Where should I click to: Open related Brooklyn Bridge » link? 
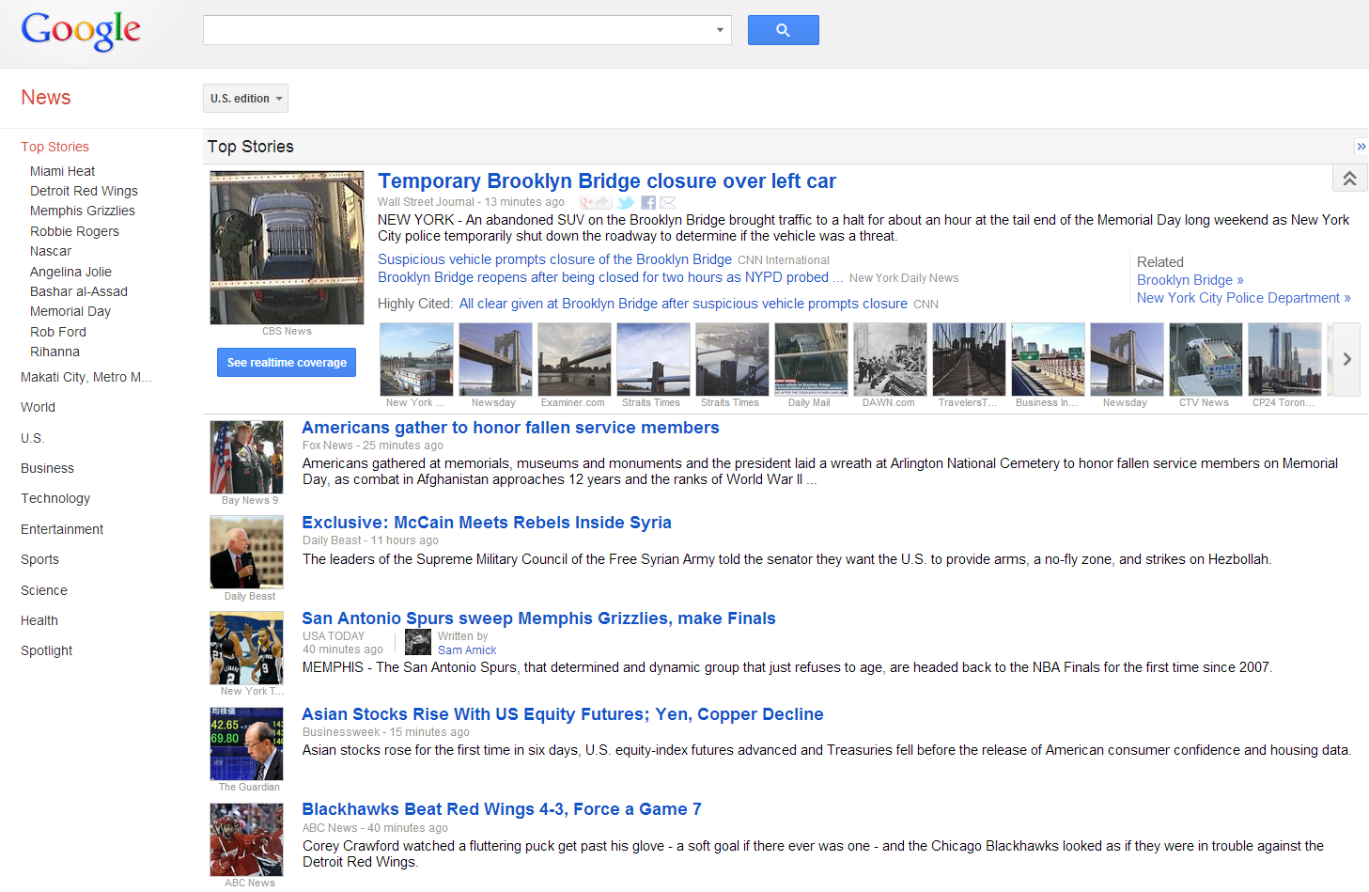[x=1190, y=280]
